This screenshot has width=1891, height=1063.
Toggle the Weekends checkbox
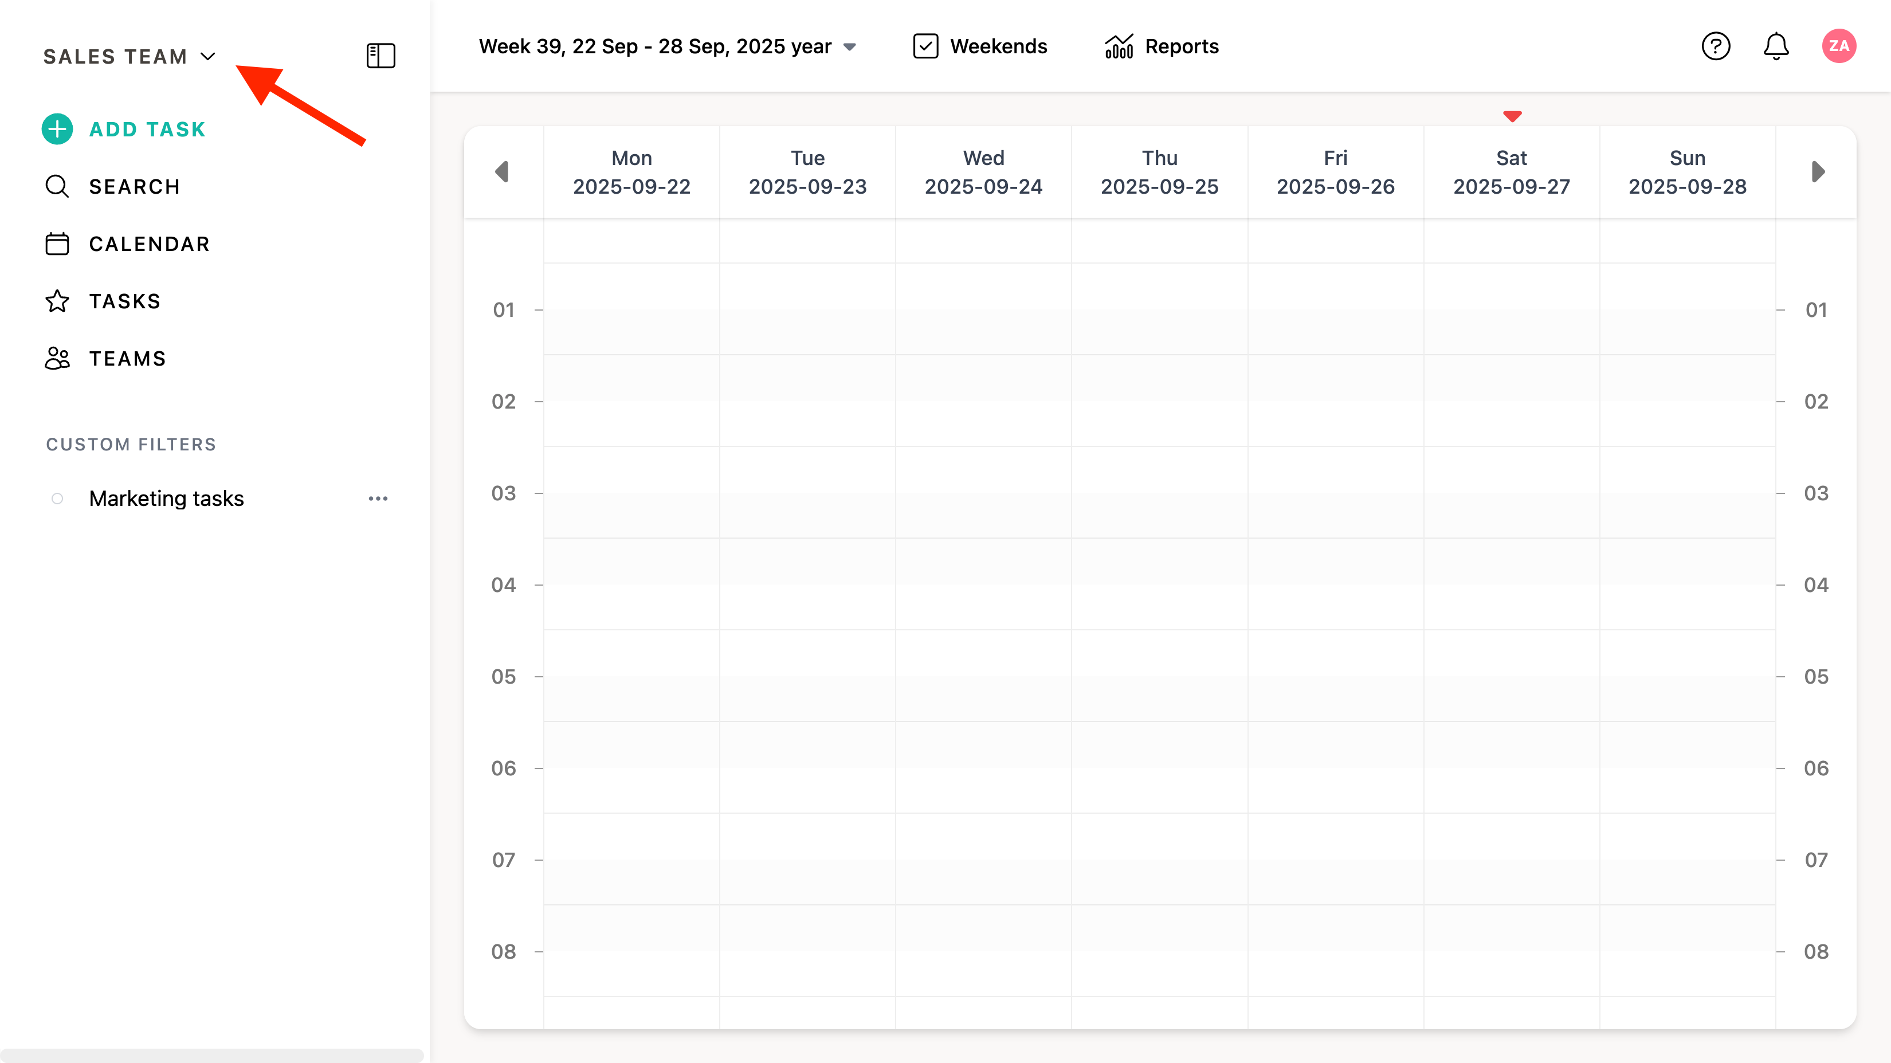tap(925, 46)
